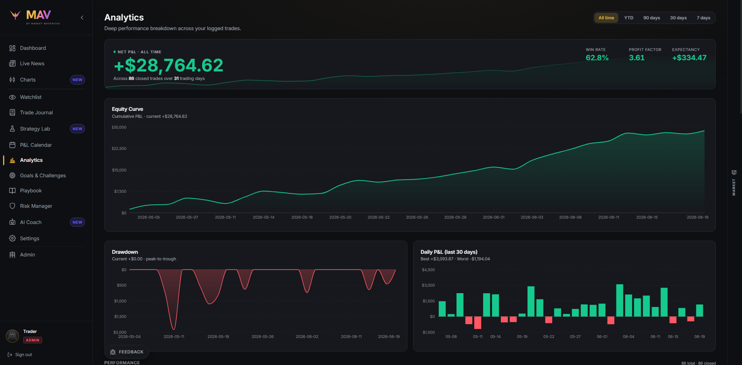
Task: Open the Playbook section
Action: (46, 191)
